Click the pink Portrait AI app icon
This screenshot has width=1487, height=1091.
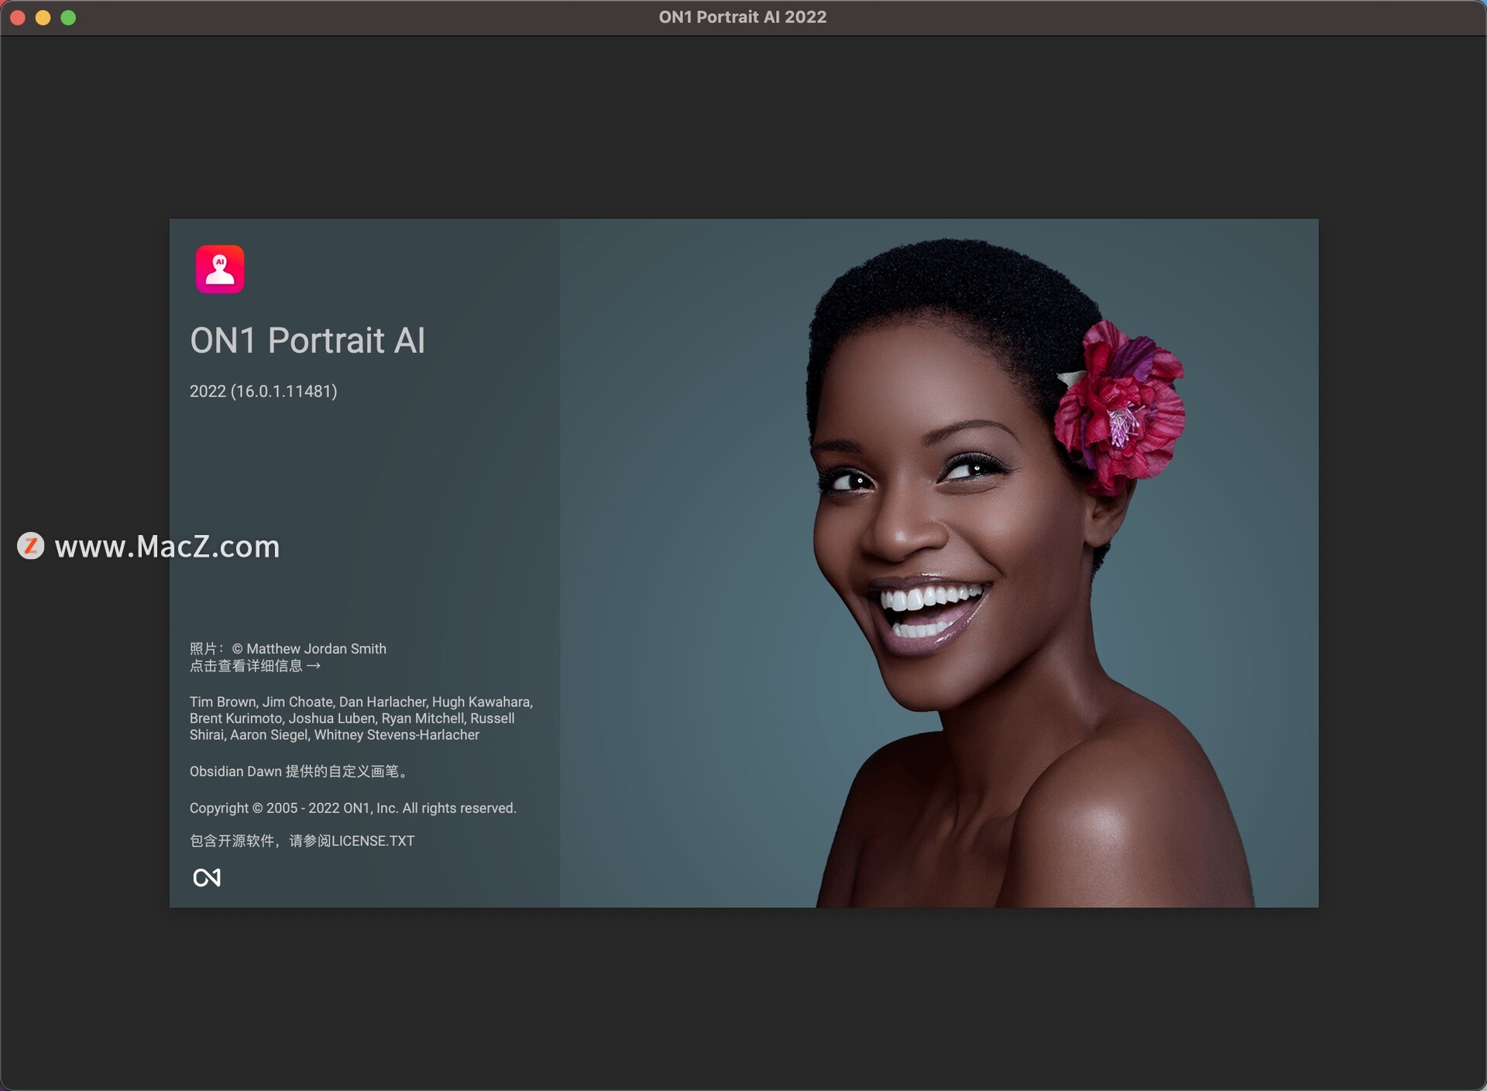(220, 269)
